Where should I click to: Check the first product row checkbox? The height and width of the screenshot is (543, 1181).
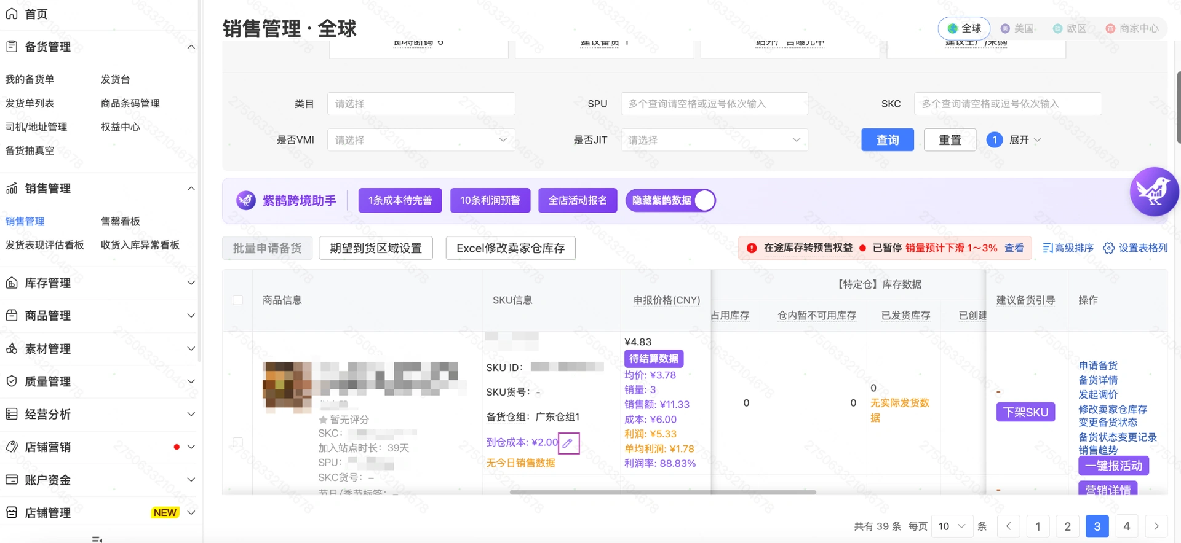tap(238, 442)
